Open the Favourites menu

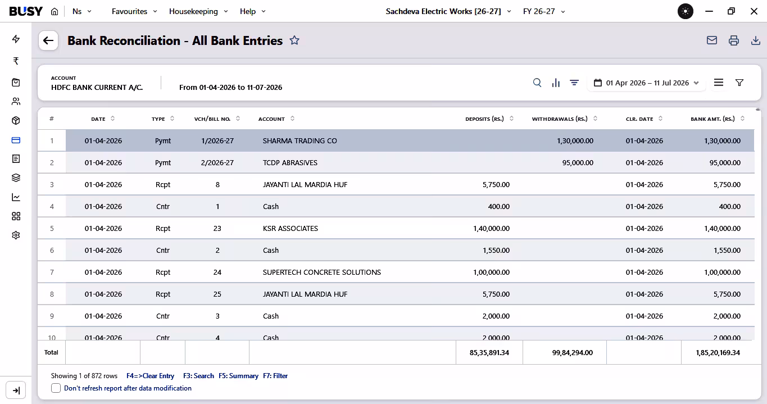(x=135, y=11)
